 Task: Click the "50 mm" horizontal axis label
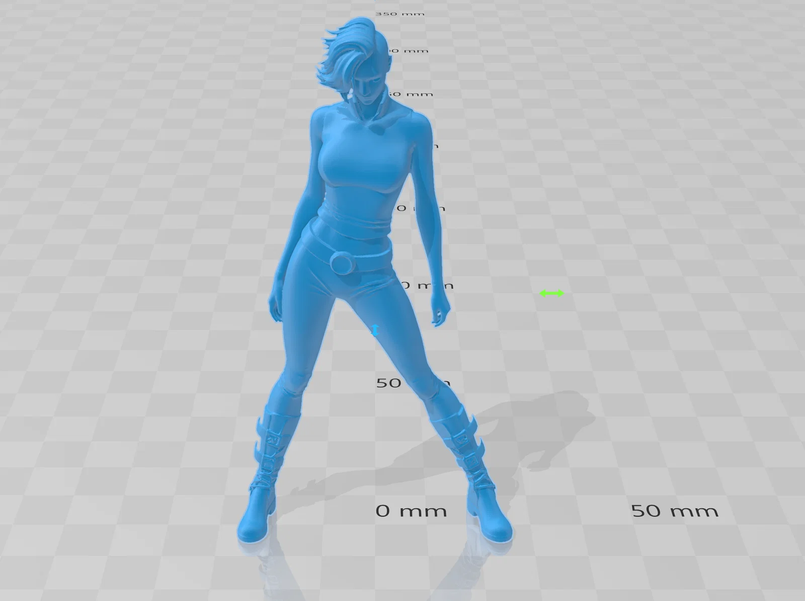[675, 511]
